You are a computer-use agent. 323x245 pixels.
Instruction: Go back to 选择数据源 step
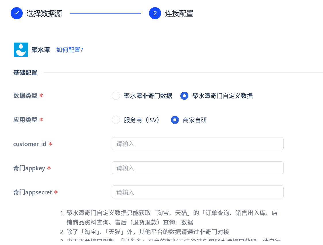pyautogui.click(x=44, y=14)
